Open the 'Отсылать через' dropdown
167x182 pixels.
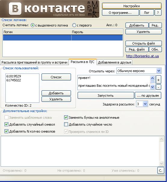(x=159, y=71)
